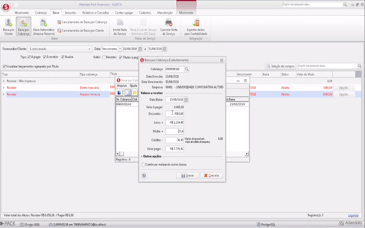Check Continuar realizando outras baixas
365x228 pixels.
click(x=143, y=165)
